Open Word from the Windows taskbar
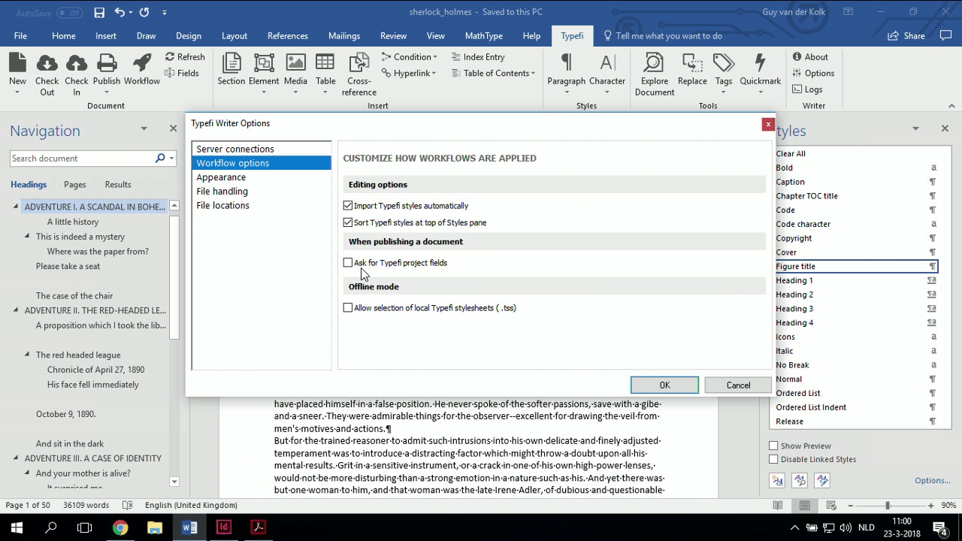This screenshot has height=541, width=962. (189, 527)
